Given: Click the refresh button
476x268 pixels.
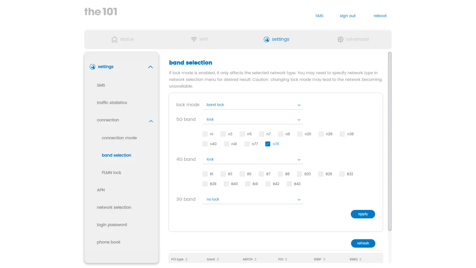Looking at the screenshot, I should pos(363,243).
